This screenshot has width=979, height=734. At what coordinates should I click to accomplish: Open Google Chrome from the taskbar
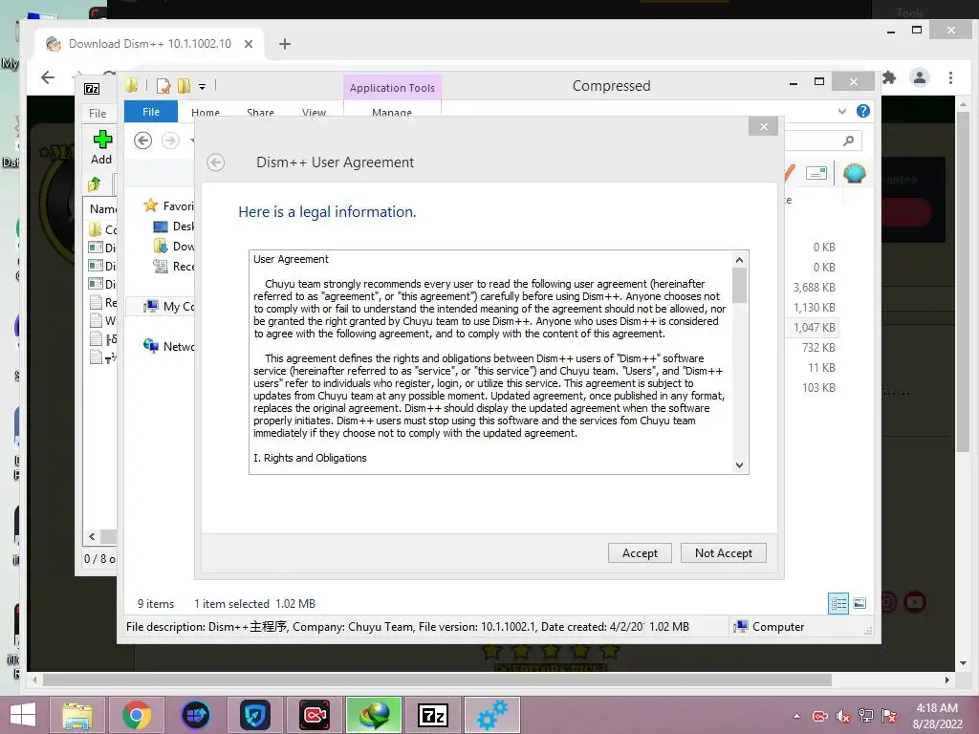coord(136,715)
